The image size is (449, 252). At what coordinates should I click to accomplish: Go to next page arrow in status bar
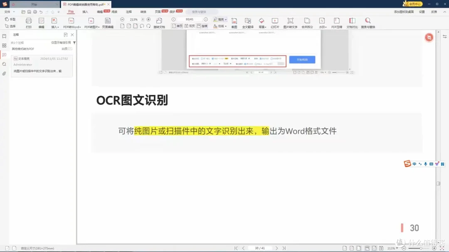276,248
